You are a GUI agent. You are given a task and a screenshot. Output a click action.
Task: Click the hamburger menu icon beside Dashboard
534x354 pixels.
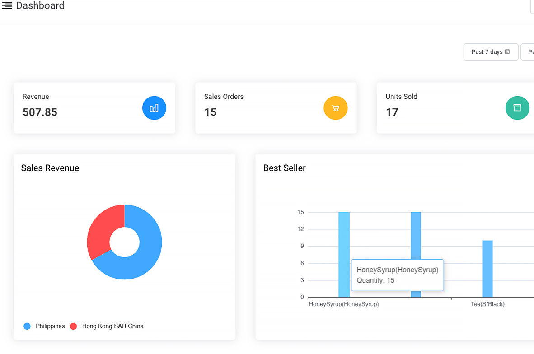8,6
